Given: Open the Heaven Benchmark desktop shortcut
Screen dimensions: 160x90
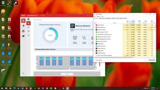Looking at the screenshot, I should (x=9, y=4).
